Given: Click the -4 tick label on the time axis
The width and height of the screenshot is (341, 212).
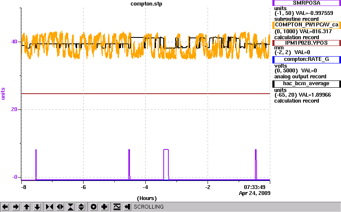Looking at the screenshot, I should (145, 187).
